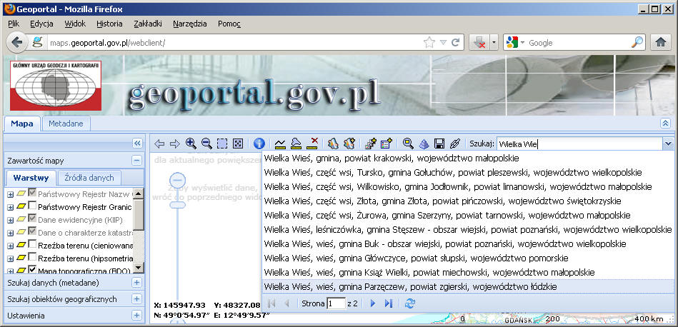Click the results page number field
The image size is (678, 327).
click(336, 303)
